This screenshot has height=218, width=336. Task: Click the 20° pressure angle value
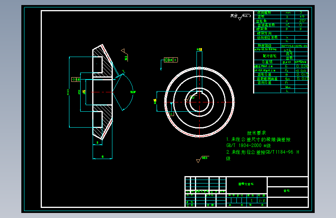(x=303, y=21)
